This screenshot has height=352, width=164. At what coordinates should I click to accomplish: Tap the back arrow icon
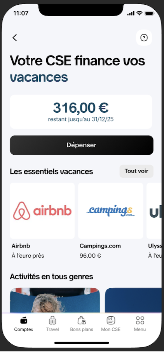pyautogui.click(x=15, y=38)
